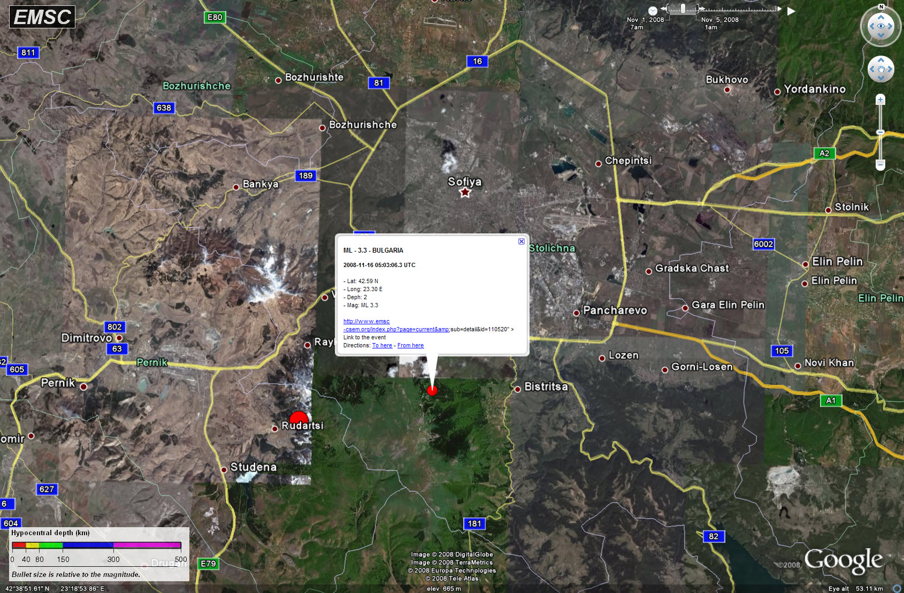Click the zoom slider handle

(880, 132)
